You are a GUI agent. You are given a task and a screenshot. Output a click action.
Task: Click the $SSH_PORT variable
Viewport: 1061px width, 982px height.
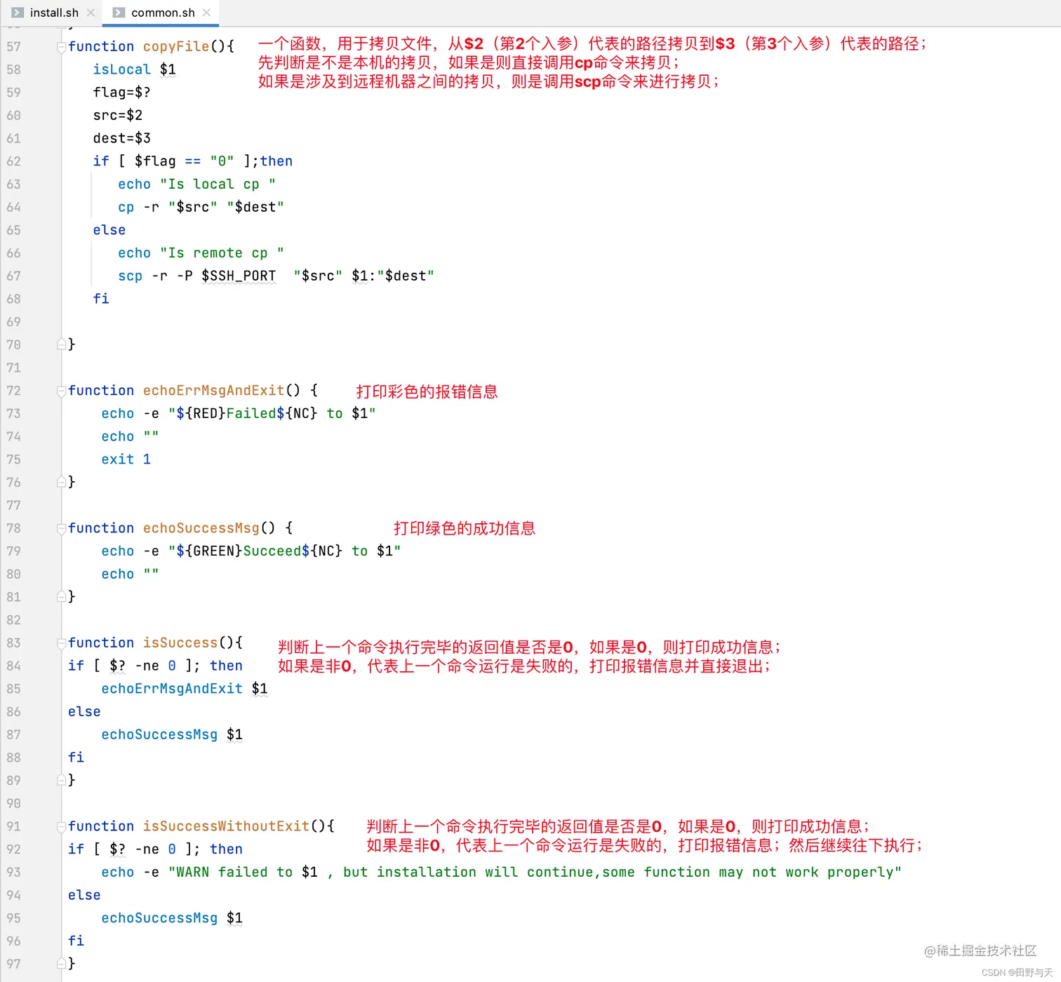click(239, 276)
